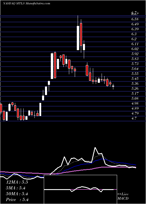The width and height of the screenshot is (146, 204).
Task: Click the 5.36 price axis label
Action: (x=135, y=84)
